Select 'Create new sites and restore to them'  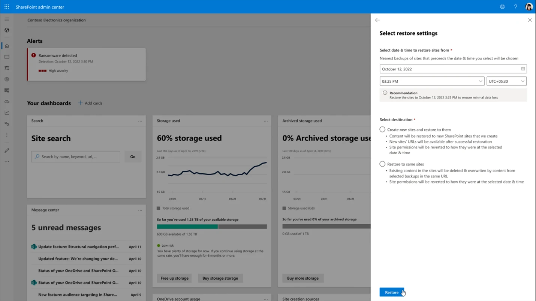[x=382, y=129]
